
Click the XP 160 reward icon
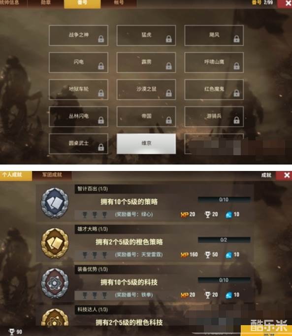click(185, 255)
